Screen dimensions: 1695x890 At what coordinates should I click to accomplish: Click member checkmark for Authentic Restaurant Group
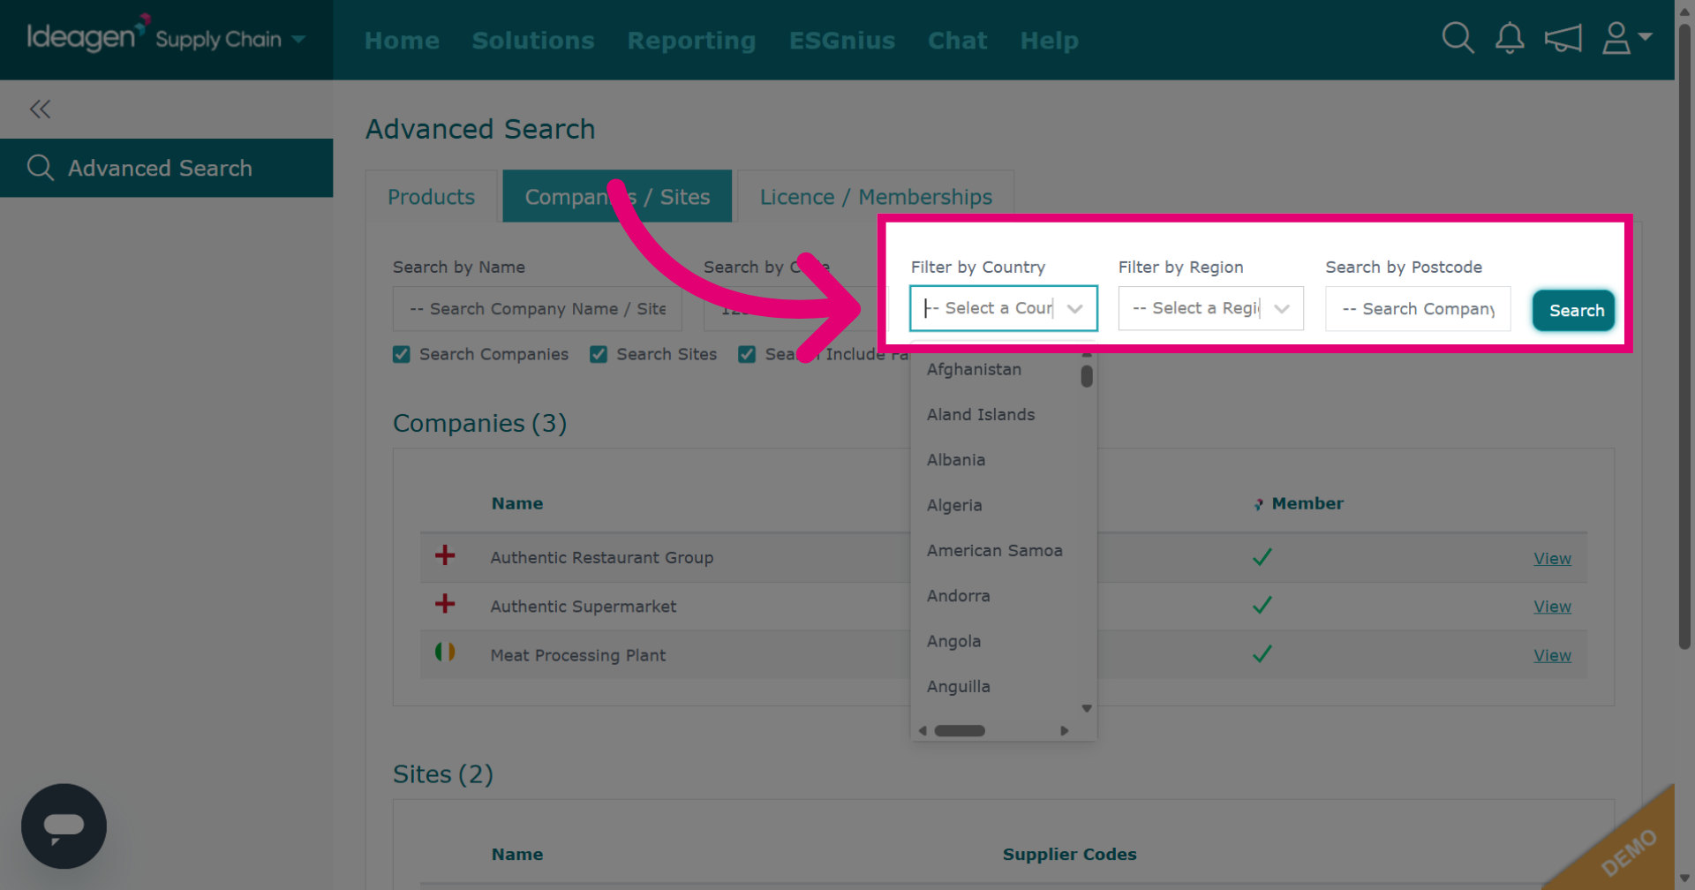[x=1262, y=557]
